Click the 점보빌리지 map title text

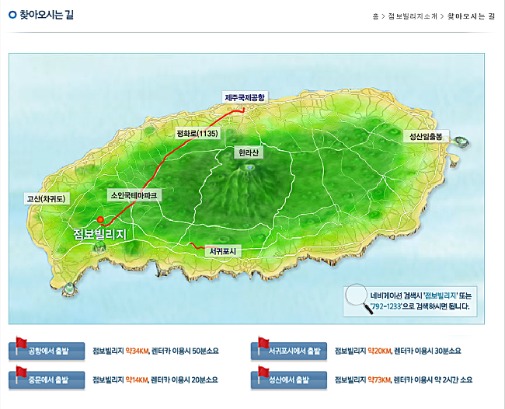pos(100,234)
